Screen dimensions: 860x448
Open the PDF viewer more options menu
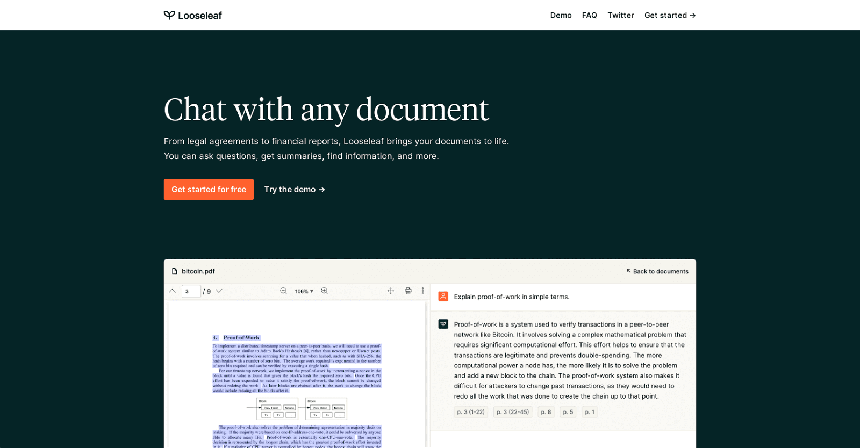pos(423,291)
